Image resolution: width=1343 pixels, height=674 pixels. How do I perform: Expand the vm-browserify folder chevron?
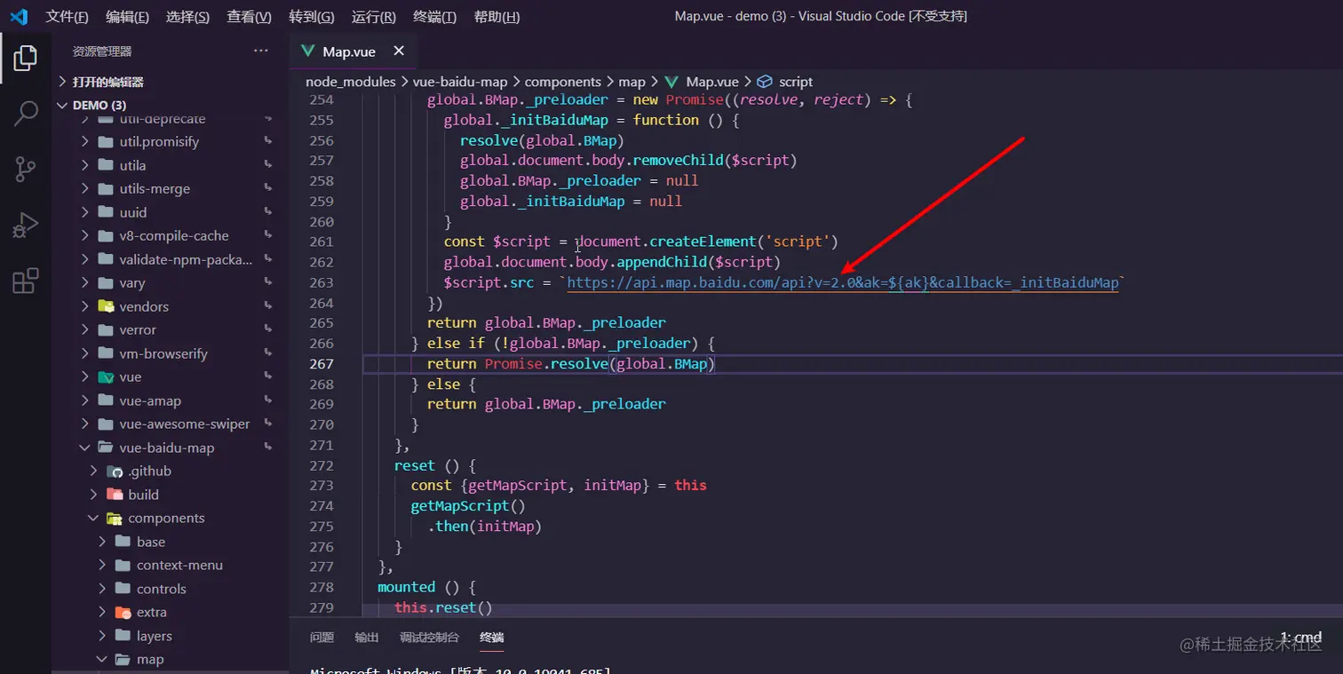point(85,353)
